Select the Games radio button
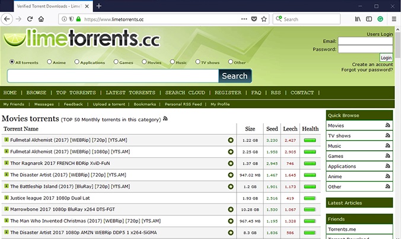Screen dimensions: 402x239 pos(116,62)
